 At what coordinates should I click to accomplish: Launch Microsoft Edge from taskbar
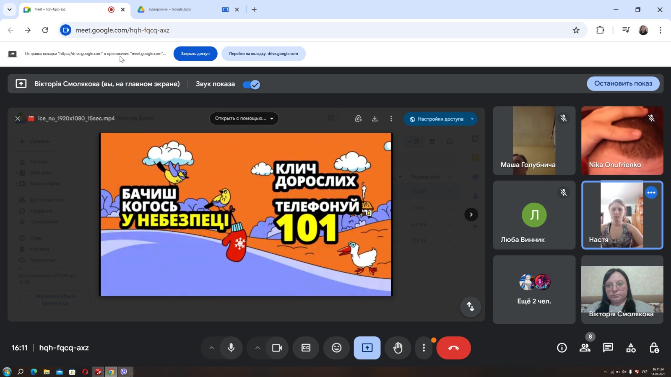(34, 372)
